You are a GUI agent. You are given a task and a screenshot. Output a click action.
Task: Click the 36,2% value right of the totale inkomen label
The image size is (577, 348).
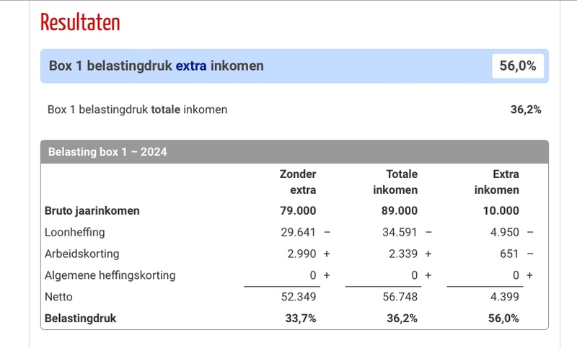tap(525, 110)
